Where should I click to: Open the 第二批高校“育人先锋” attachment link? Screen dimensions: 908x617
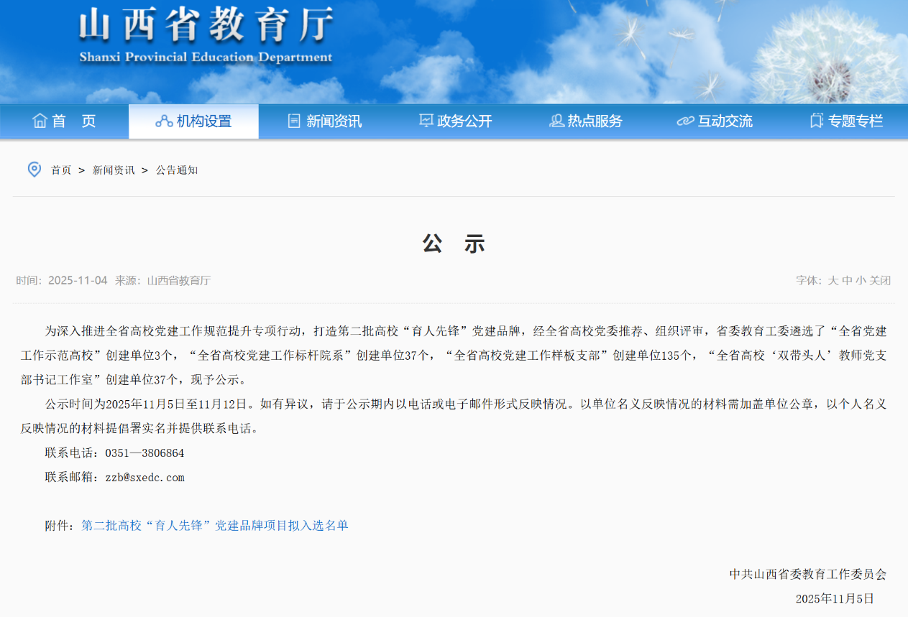tap(214, 525)
